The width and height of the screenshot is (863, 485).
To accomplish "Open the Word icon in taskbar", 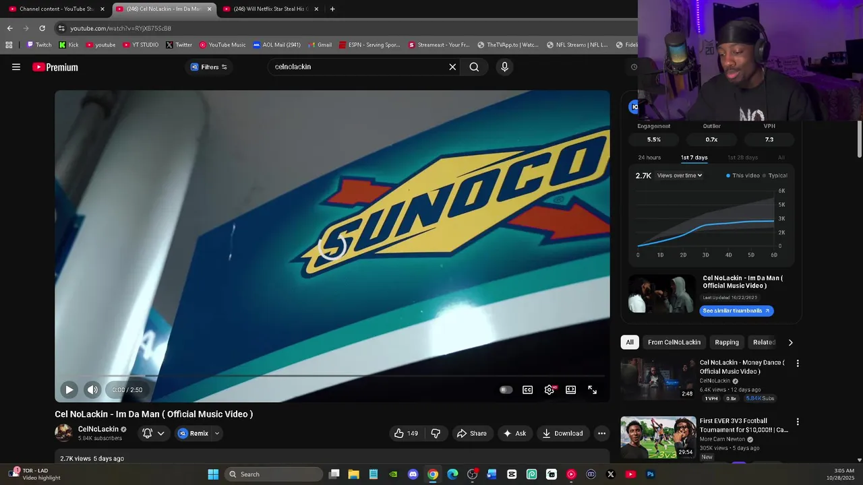I will pos(492,474).
